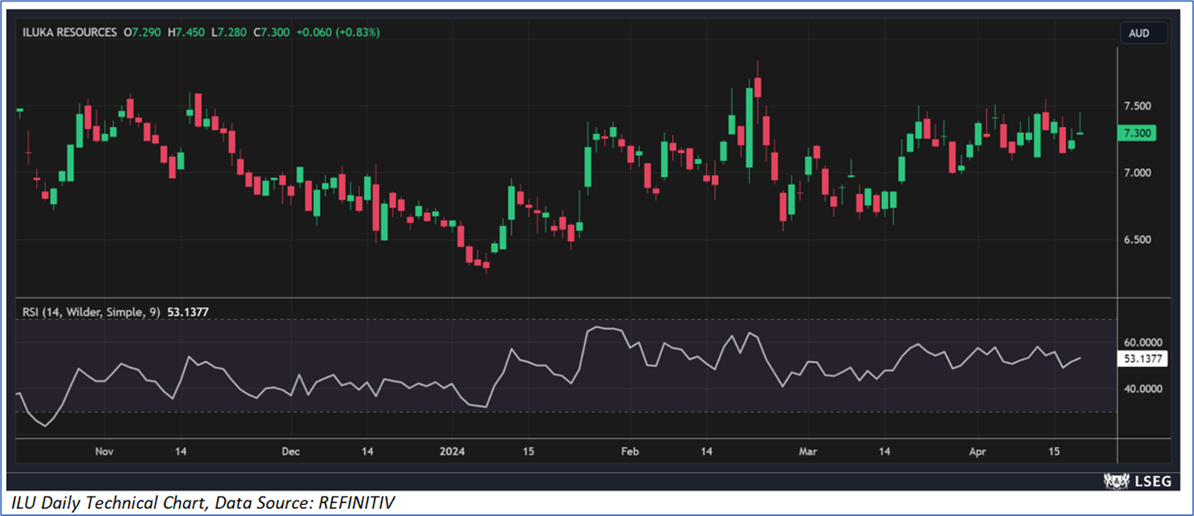Click the change value +0.060 (+0.83%)
This screenshot has height=516, width=1194.
[x=338, y=33]
